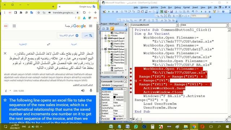This screenshot has height=130, width=231.
Task: Open the Insert menu
Action: tap(195, 7)
